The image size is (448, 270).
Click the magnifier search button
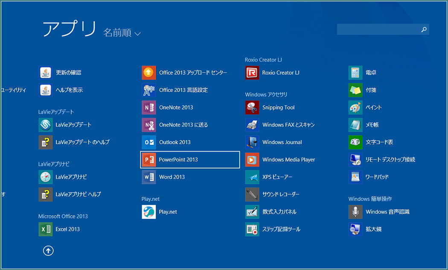tap(424, 29)
